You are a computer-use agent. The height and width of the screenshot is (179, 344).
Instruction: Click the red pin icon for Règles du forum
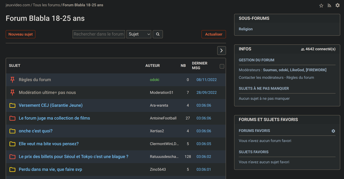pos(12,80)
